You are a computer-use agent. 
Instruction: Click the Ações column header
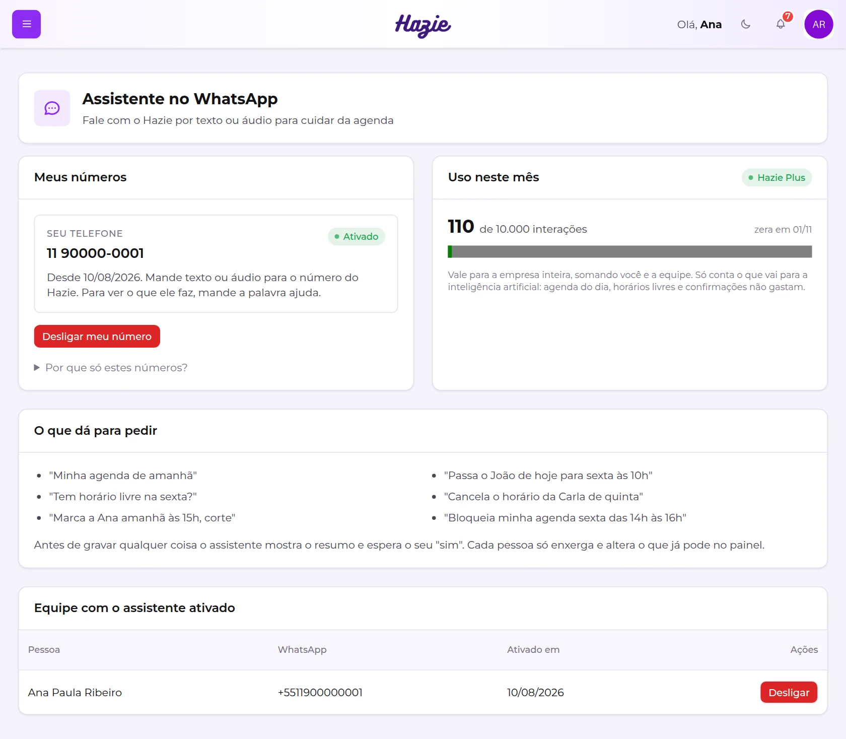[804, 650]
